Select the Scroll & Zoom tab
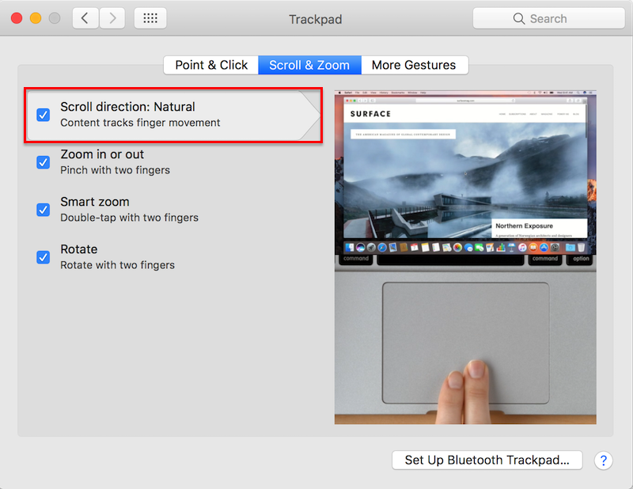This screenshot has width=633, height=489. coord(309,65)
